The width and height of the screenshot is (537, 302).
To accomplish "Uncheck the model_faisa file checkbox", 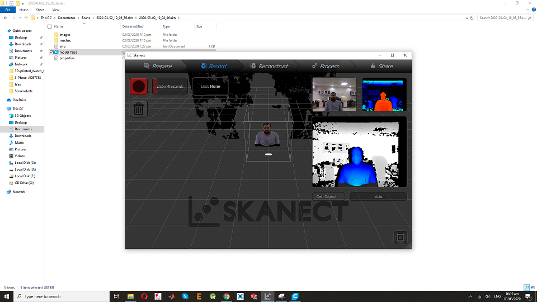I will 51,53.
